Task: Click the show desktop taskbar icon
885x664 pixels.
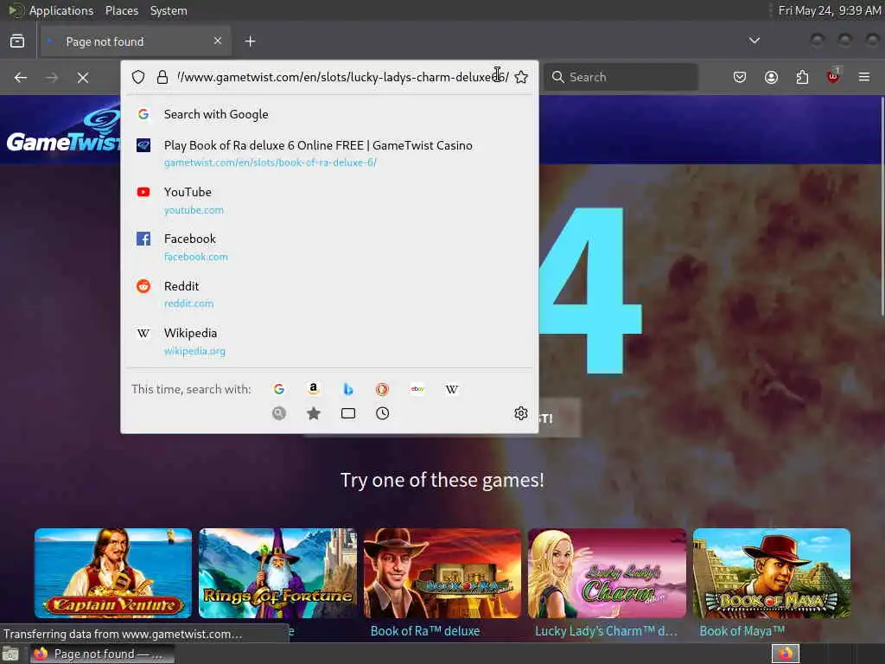Action: point(10,654)
